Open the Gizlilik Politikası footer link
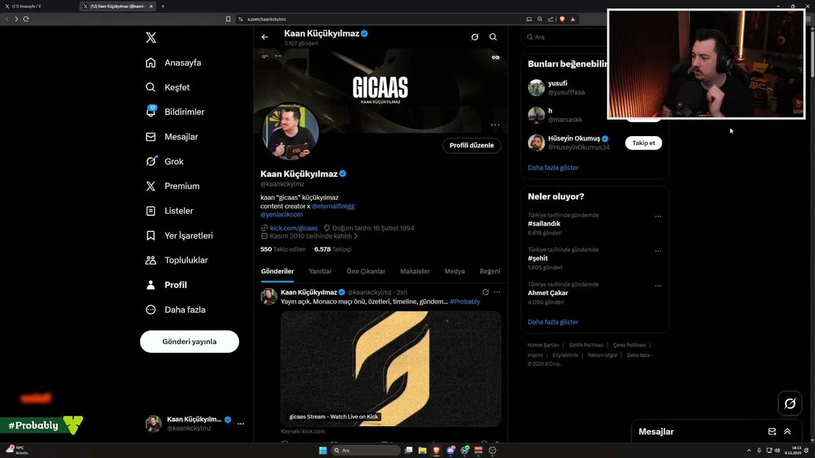The height and width of the screenshot is (458, 815). click(586, 345)
